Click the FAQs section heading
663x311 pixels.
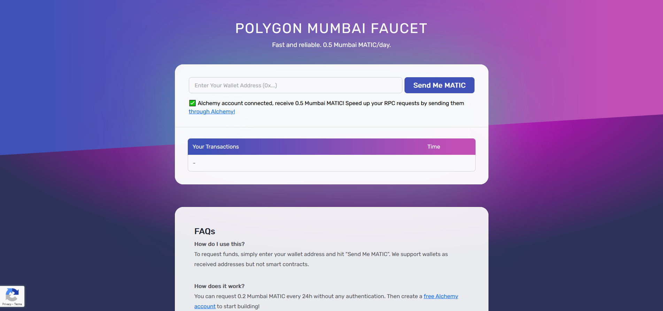point(205,231)
